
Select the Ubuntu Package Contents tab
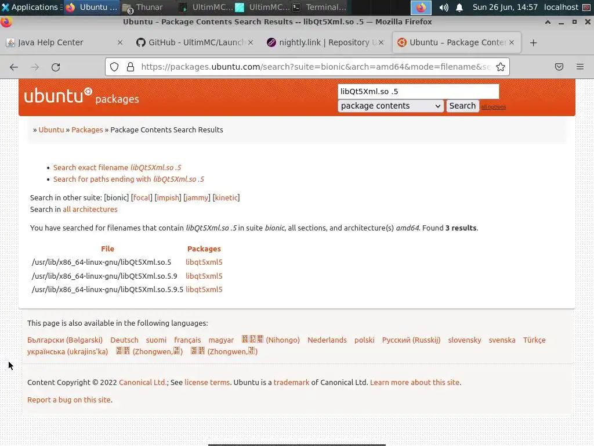pos(457,42)
